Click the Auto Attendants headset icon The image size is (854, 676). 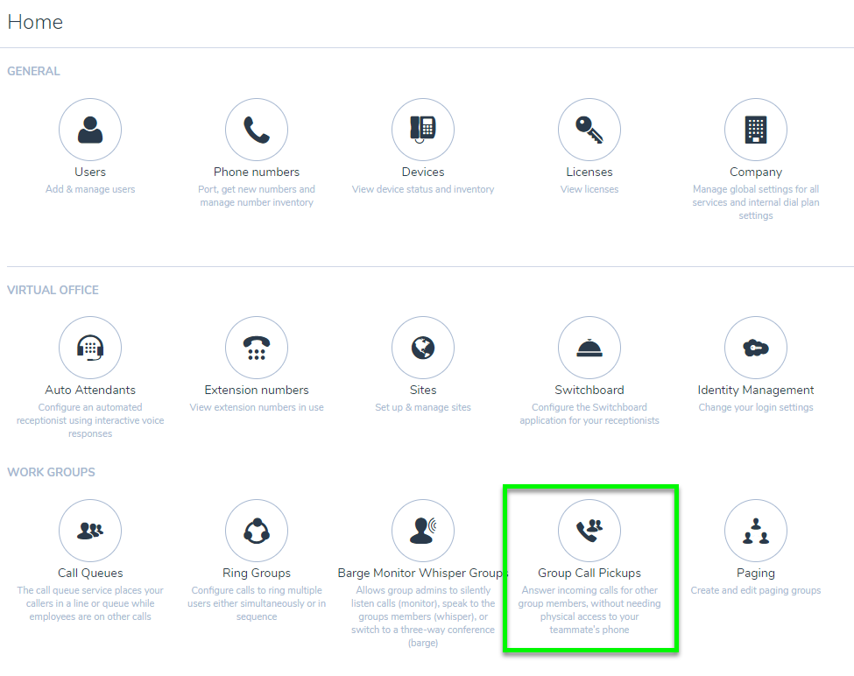(x=90, y=348)
